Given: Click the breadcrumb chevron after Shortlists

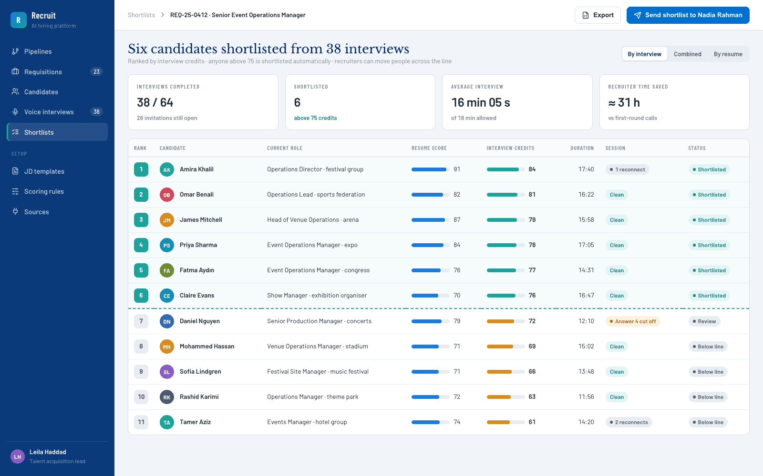Looking at the screenshot, I should tap(163, 15).
